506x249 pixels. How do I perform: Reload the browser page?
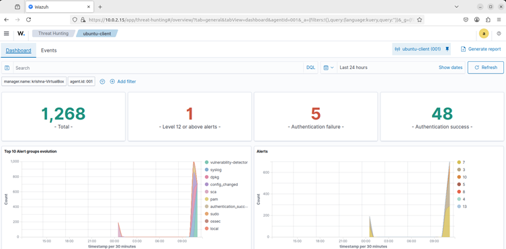[x=28, y=19]
